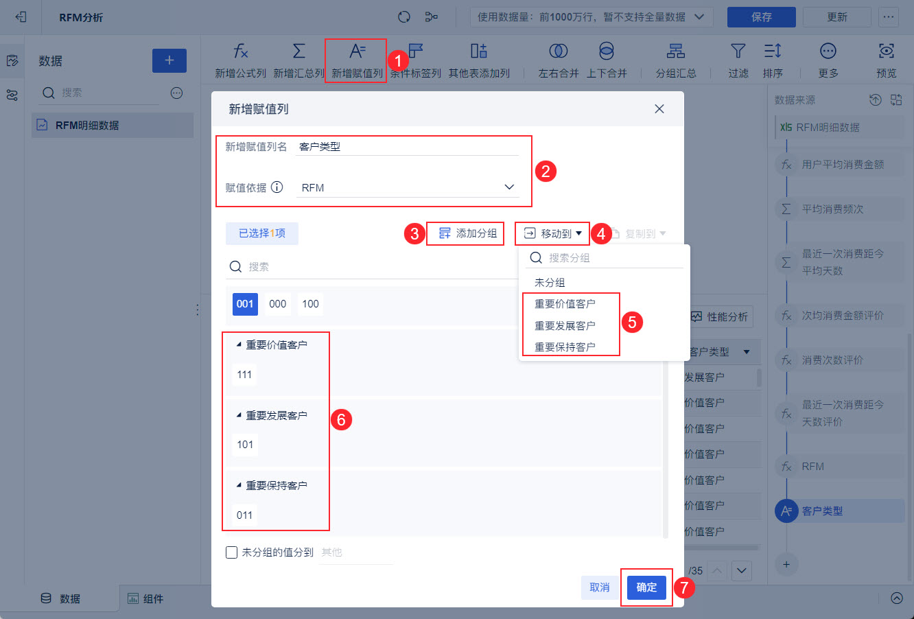Choose 未分组 in move-to menu

point(550,283)
